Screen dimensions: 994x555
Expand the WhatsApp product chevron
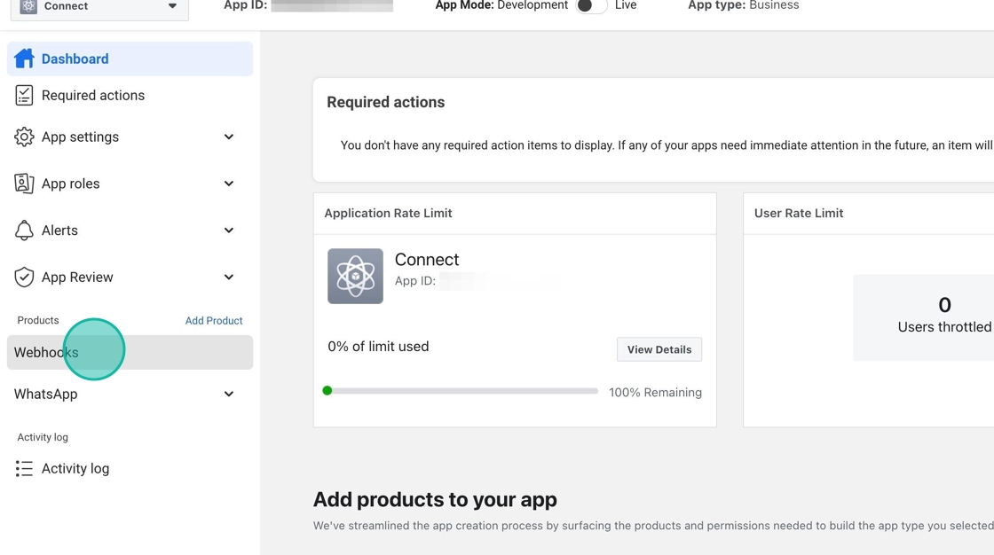[x=229, y=394]
